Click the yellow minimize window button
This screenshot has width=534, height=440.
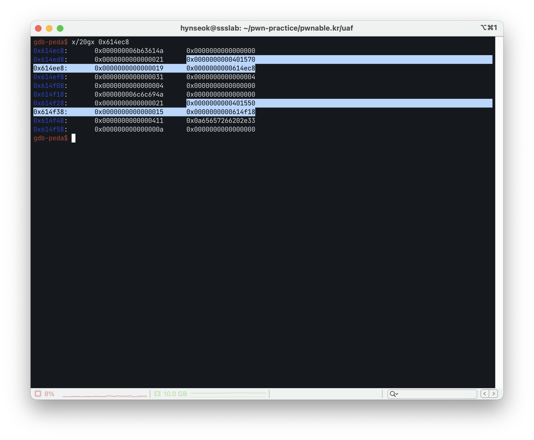tap(49, 28)
